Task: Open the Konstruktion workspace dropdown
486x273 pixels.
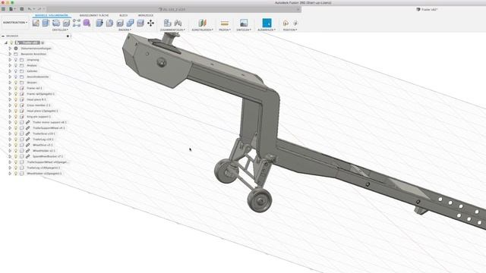Action: [x=15, y=23]
